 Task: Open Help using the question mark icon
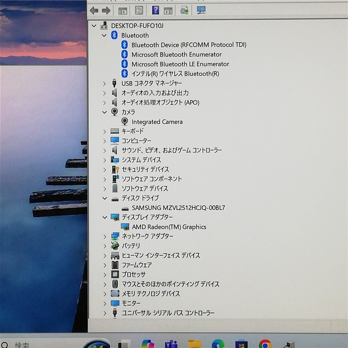coord(155,10)
